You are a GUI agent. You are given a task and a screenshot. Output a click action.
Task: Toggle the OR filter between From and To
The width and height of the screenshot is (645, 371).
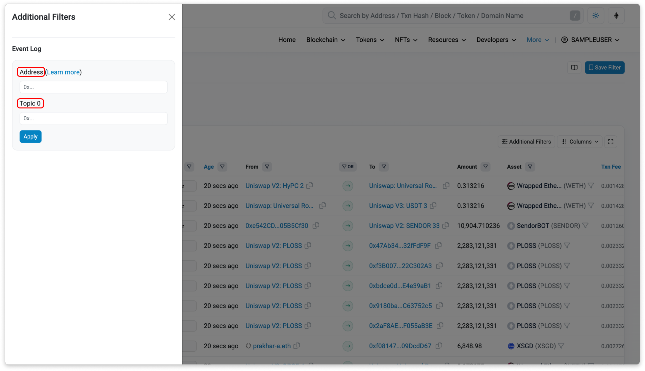tap(348, 167)
